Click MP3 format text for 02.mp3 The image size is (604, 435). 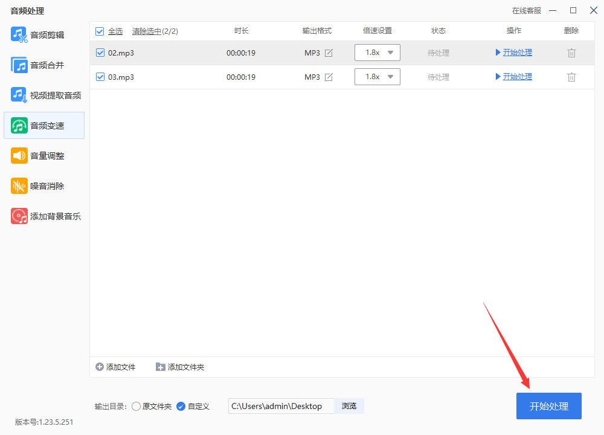point(312,53)
